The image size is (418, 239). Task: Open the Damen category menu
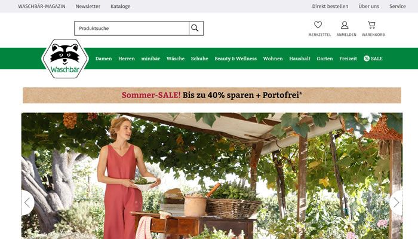point(104,59)
